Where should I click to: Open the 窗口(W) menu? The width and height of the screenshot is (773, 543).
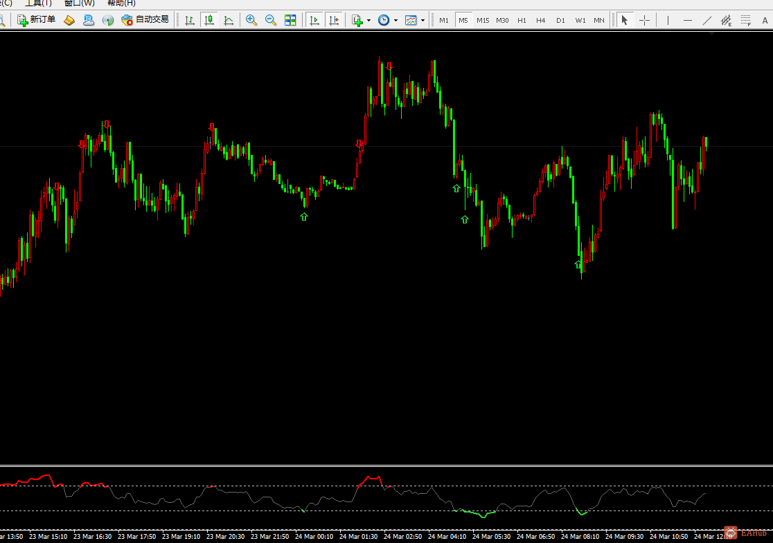tap(80, 3)
